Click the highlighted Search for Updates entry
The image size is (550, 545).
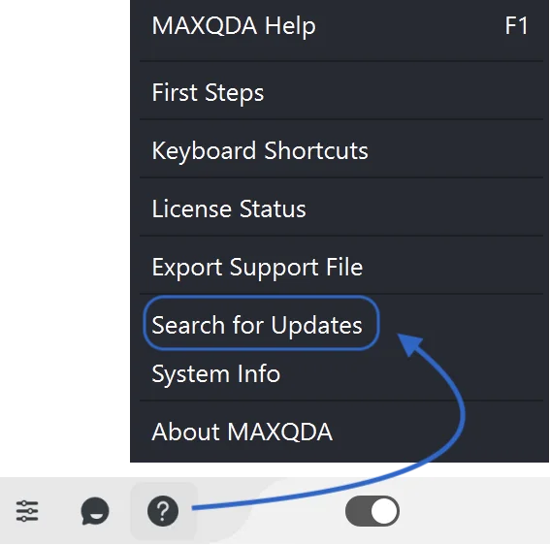click(x=261, y=323)
